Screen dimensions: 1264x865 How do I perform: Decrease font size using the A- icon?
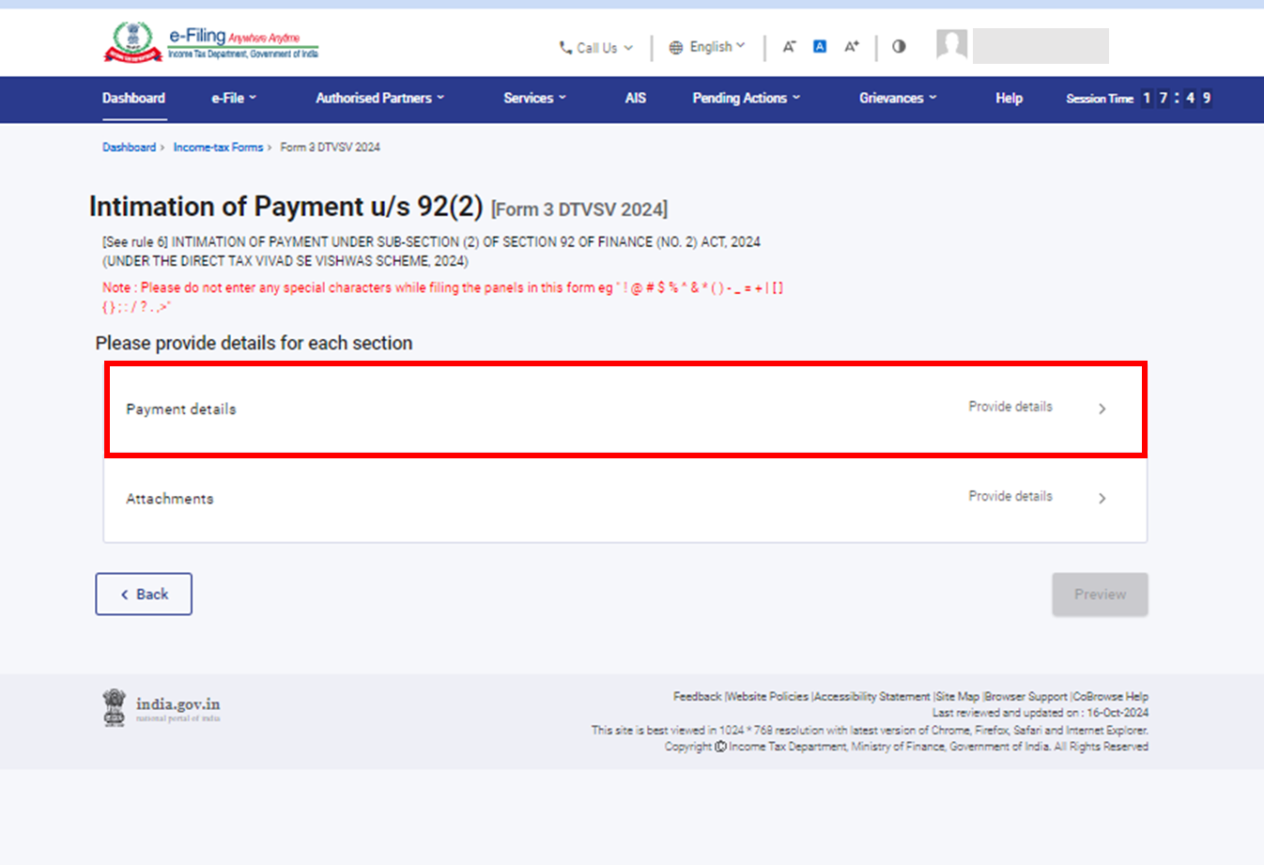tap(789, 45)
